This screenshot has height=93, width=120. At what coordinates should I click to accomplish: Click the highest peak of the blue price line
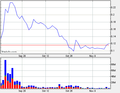[x=11, y=2]
